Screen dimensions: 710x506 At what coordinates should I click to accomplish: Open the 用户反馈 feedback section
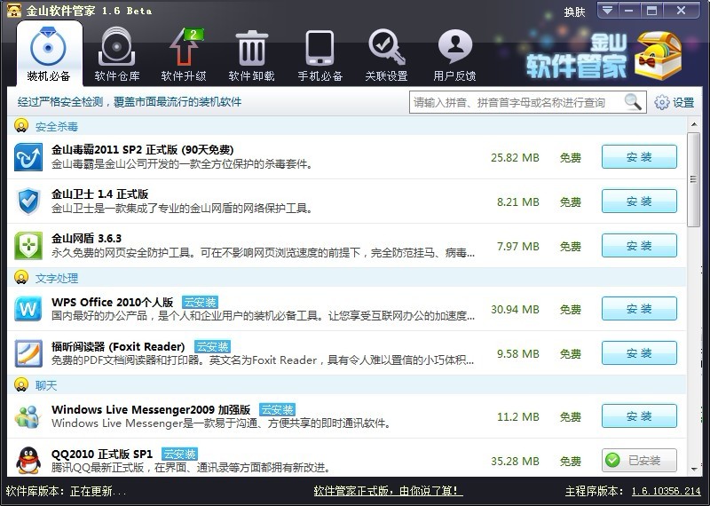coord(454,55)
